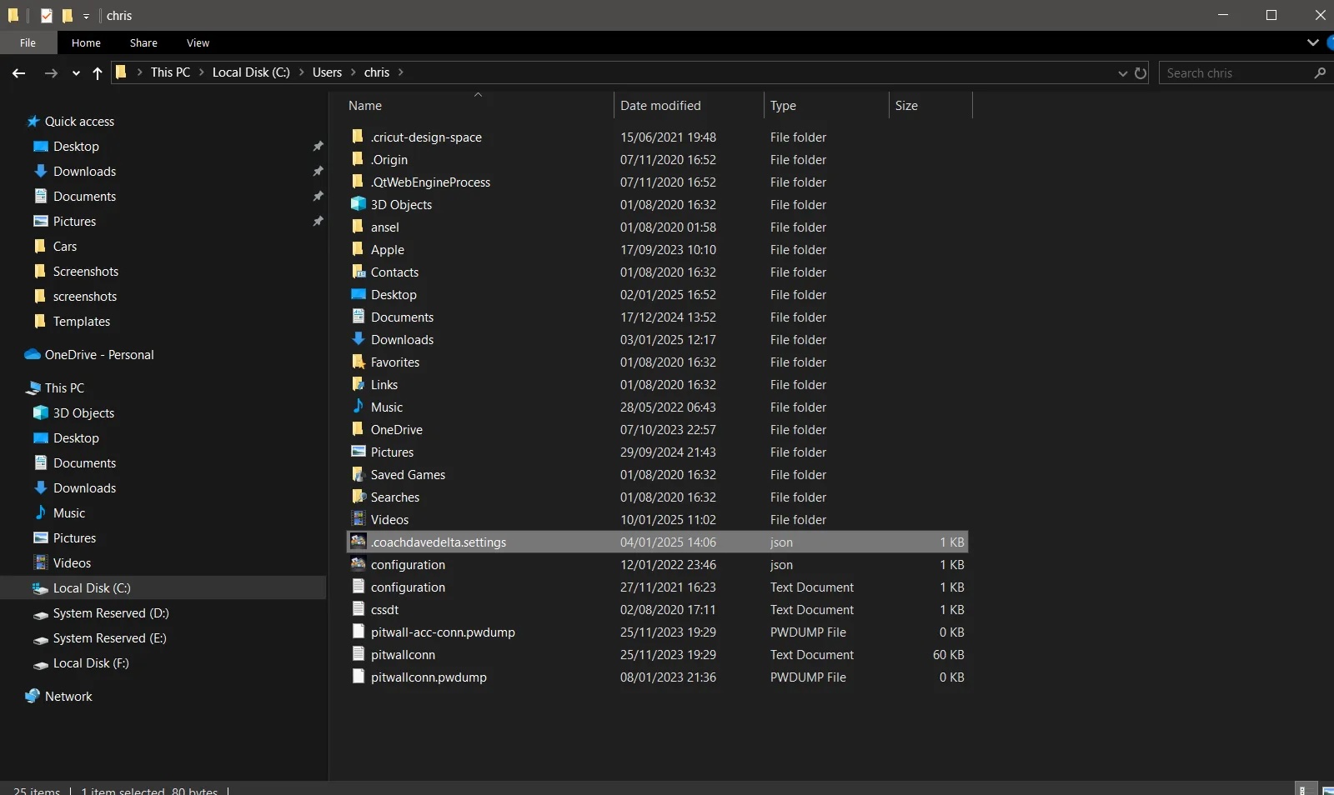Toggle the pin next to Pictures

tap(318, 222)
